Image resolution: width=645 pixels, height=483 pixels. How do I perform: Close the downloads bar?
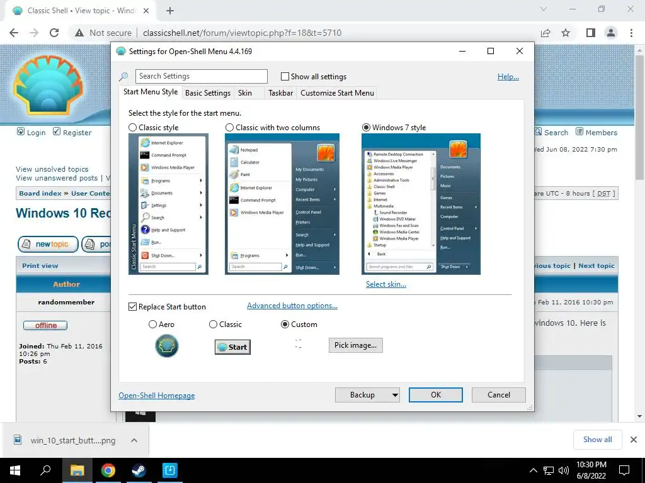click(634, 440)
